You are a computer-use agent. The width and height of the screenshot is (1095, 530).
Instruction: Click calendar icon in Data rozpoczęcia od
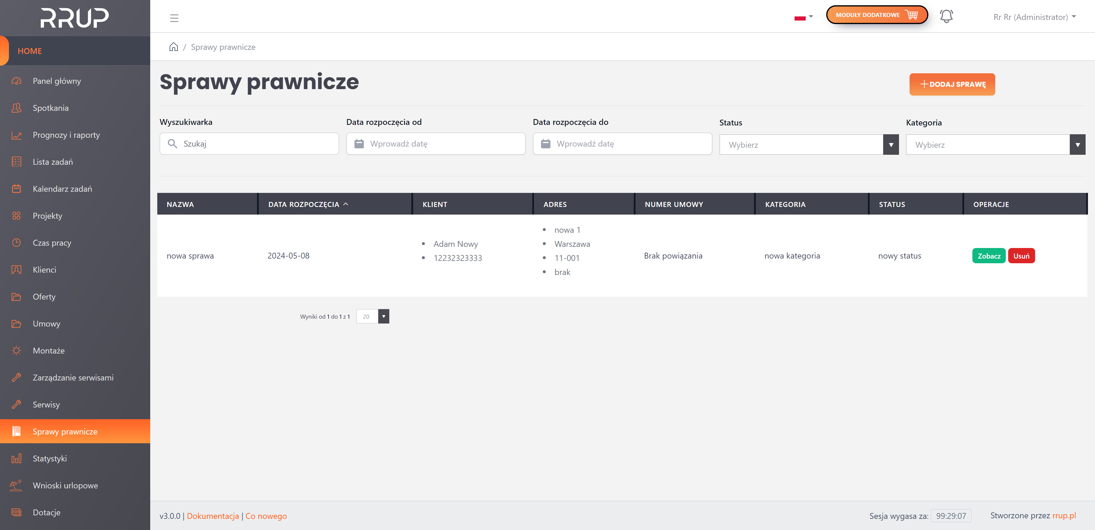tap(359, 144)
